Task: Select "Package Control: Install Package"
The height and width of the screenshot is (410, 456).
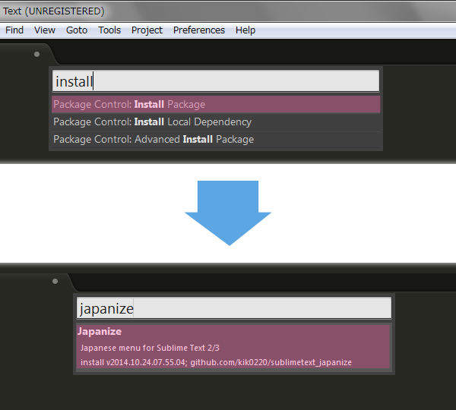Action: pyautogui.click(x=216, y=104)
